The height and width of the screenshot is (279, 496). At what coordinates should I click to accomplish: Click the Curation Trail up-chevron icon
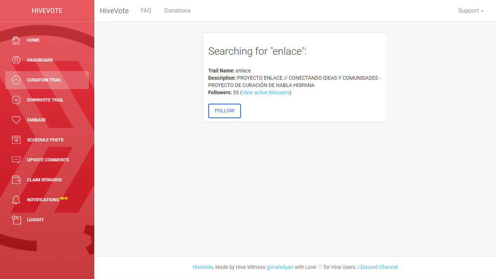point(16,80)
